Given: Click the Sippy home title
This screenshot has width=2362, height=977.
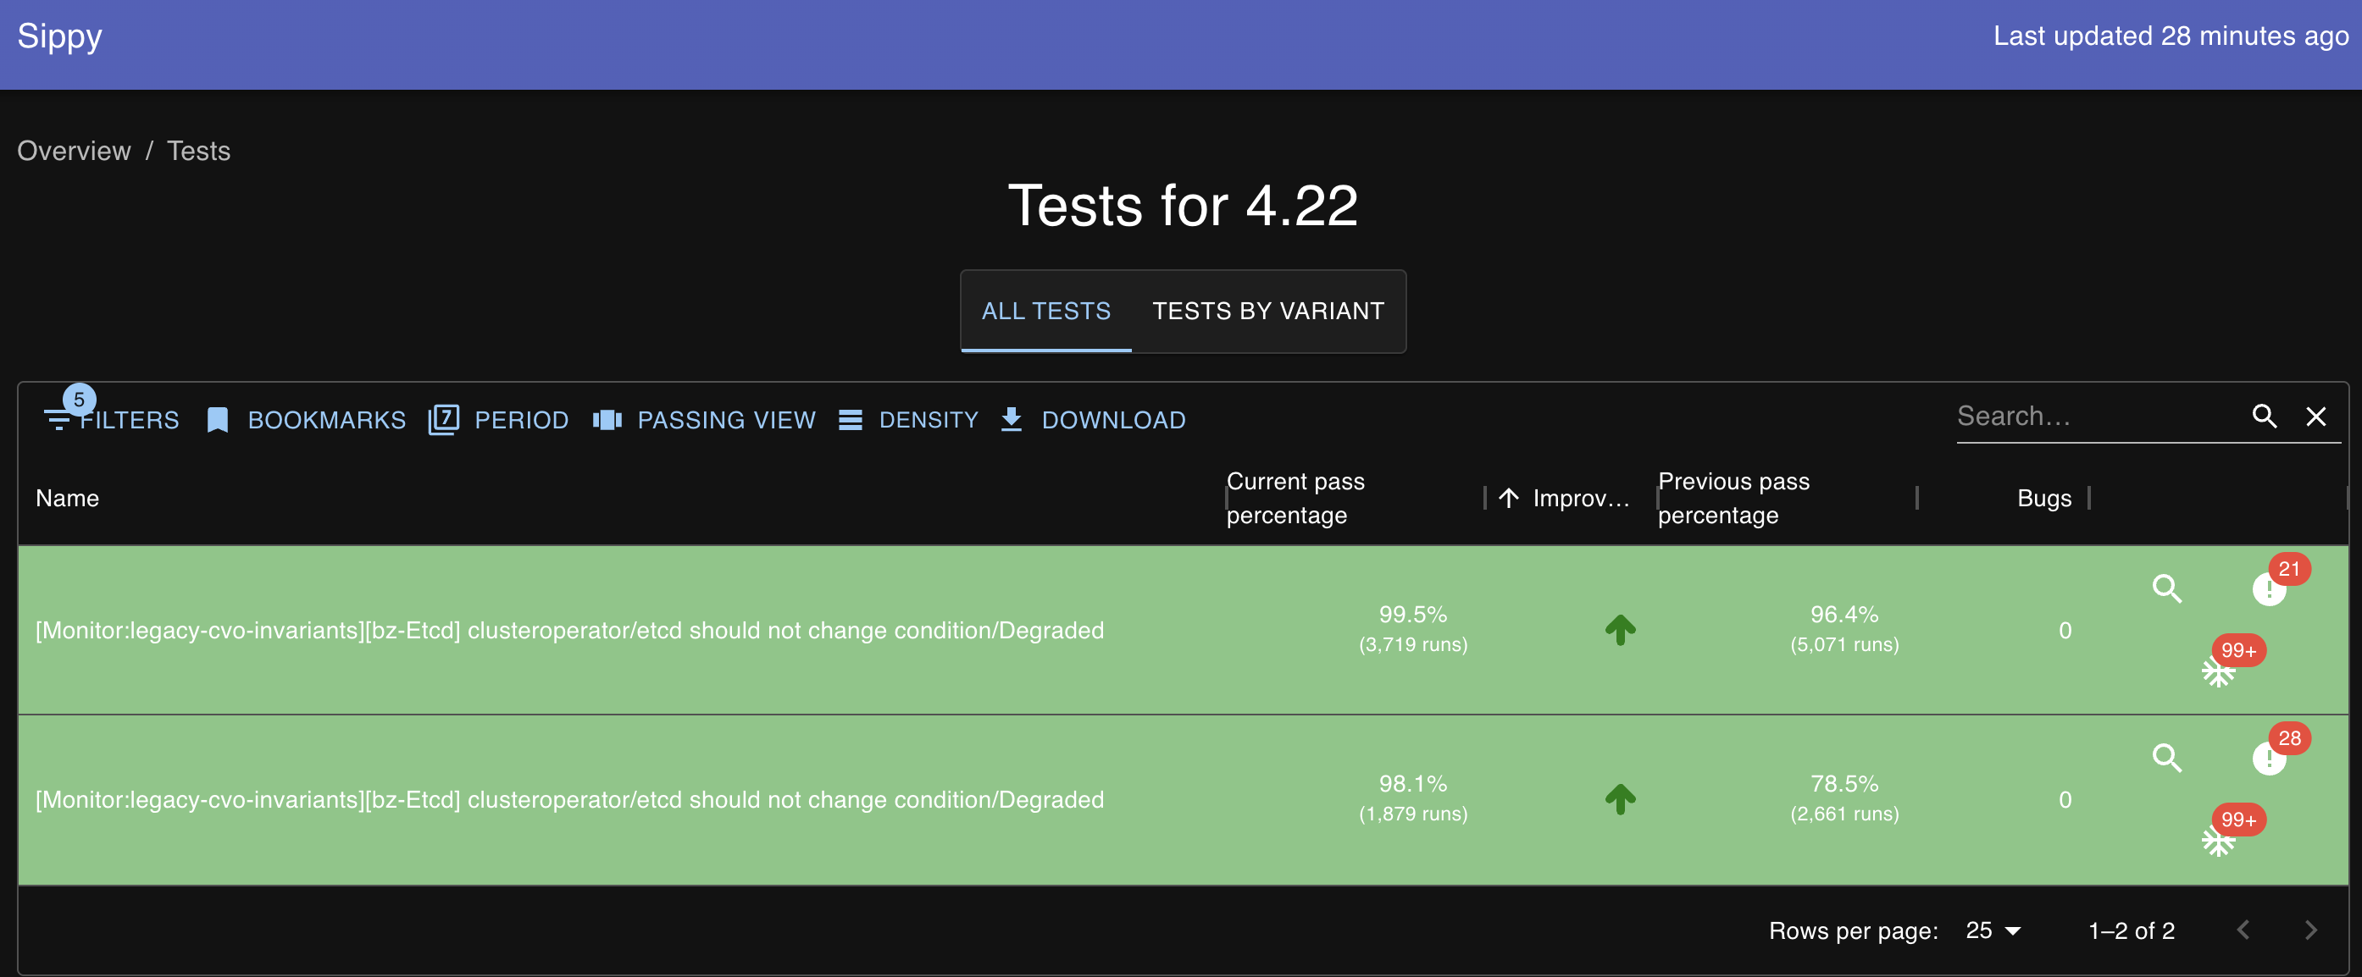Looking at the screenshot, I should pyautogui.click(x=59, y=36).
